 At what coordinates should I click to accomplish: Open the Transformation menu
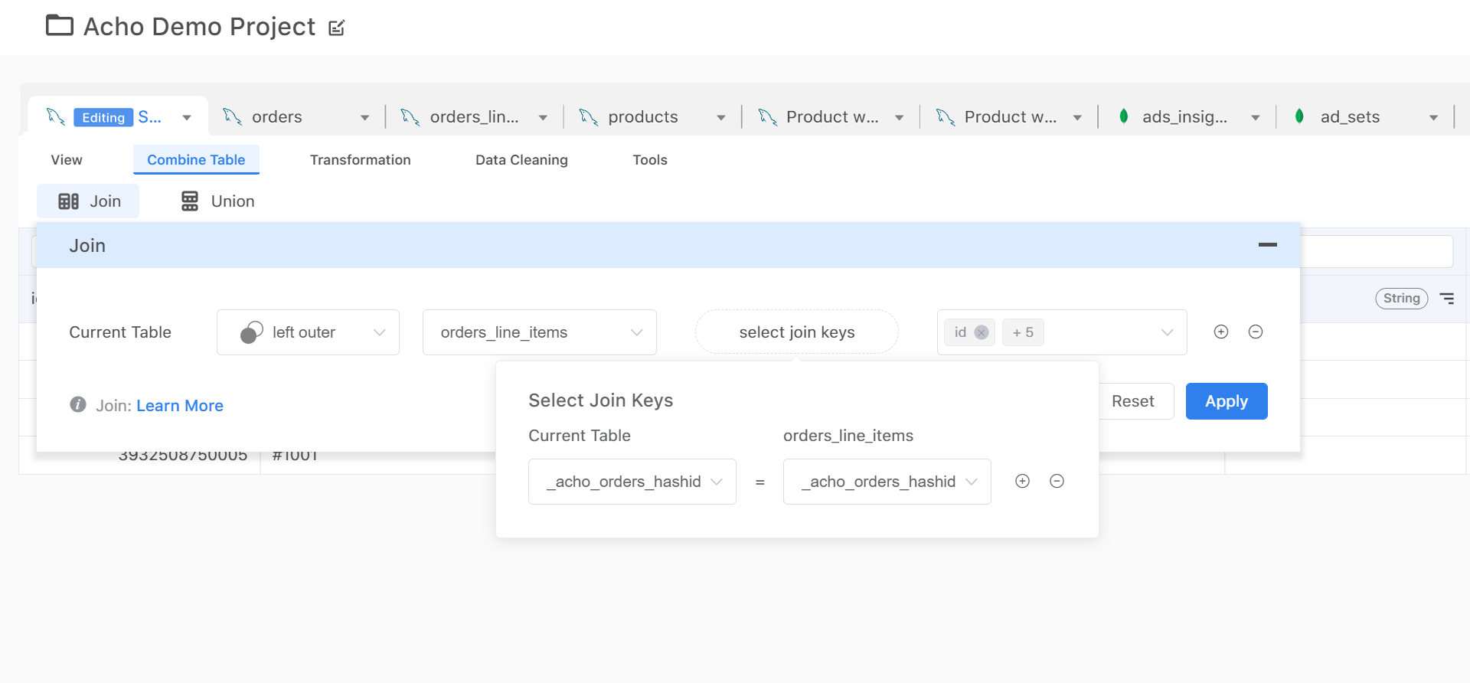point(360,160)
